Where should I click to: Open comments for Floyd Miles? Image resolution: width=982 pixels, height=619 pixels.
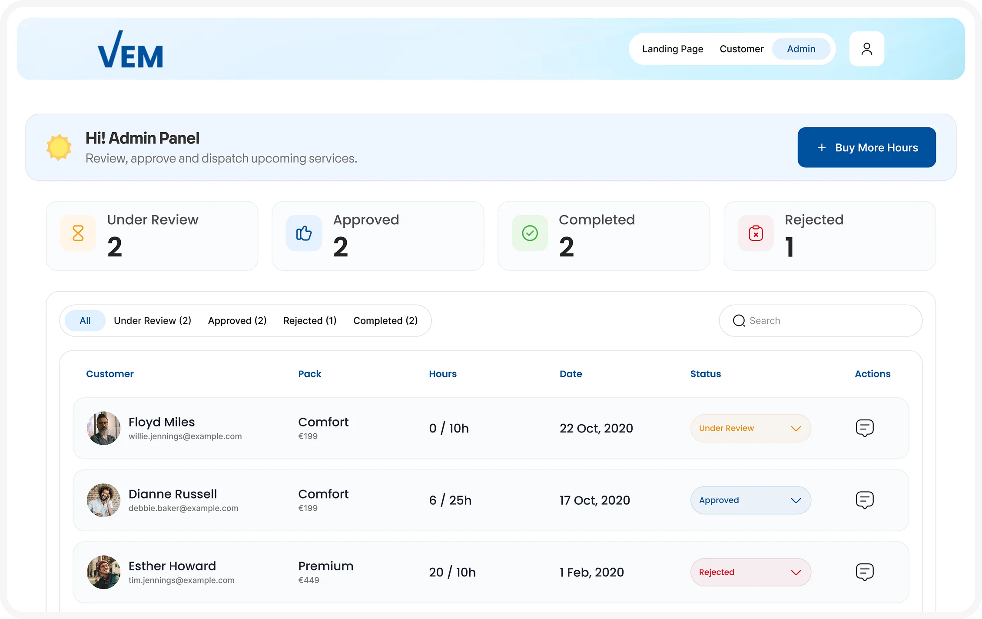coord(865,428)
